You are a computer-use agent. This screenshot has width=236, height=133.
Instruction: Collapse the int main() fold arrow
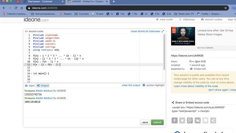tap(31, 74)
